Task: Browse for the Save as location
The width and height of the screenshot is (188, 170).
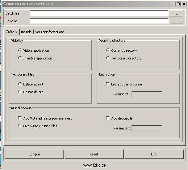Action: (177, 21)
